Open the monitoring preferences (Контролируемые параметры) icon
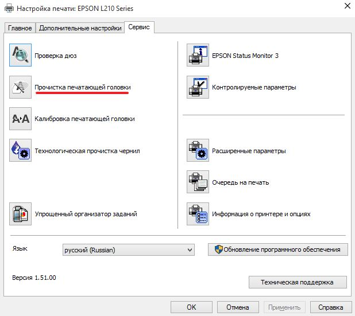This screenshot has width=355, height=316. pyautogui.click(x=198, y=87)
